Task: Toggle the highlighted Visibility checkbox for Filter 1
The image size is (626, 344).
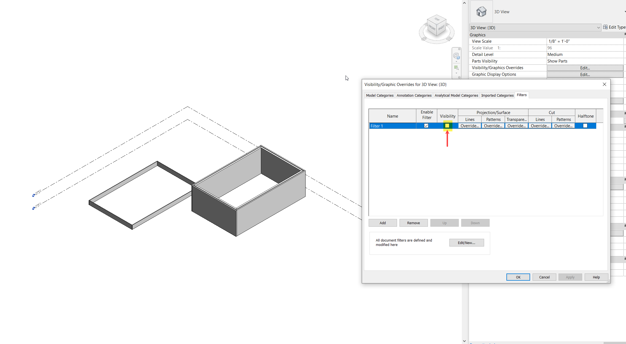Action: pyautogui.click(x=447, y=126)
